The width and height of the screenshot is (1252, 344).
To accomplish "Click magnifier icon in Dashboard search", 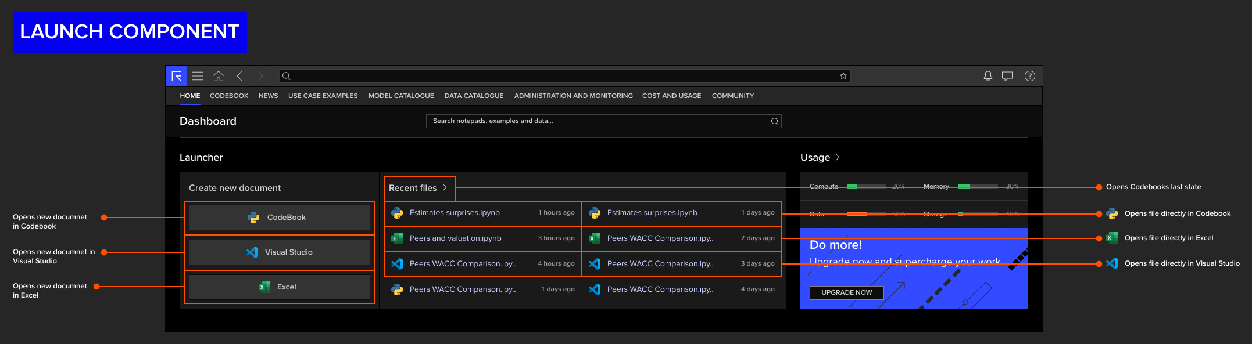I will [775, 121].
